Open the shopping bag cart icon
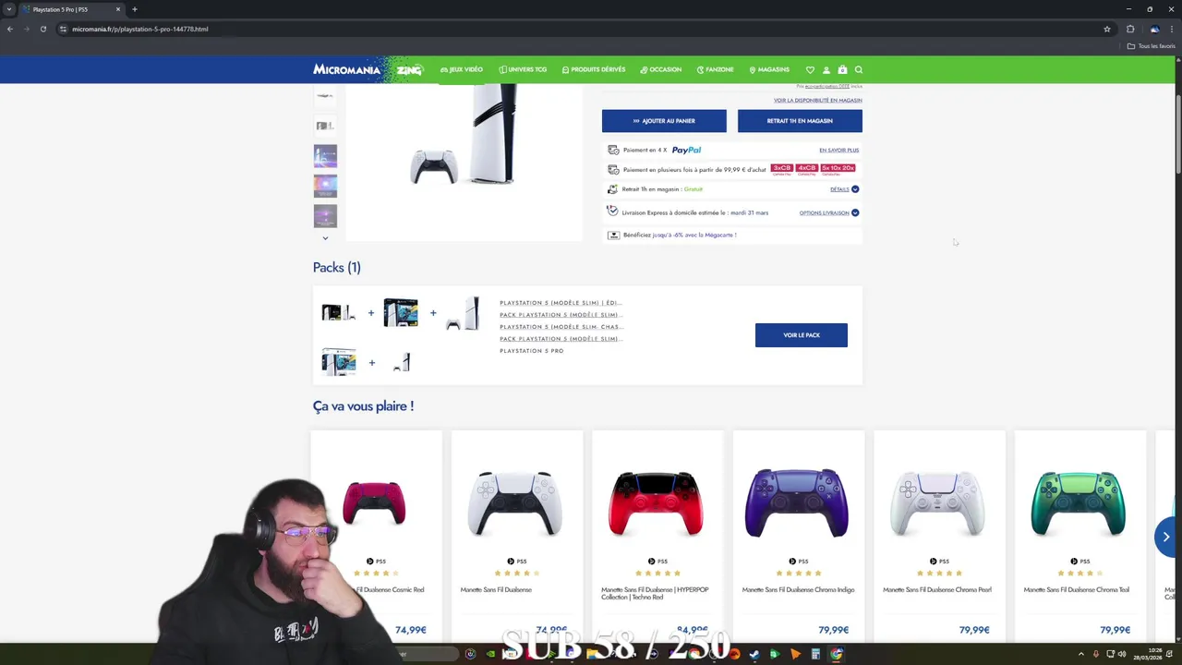Image resolution: width=1182 pixels, height=665 pixels. pos(842,70)
